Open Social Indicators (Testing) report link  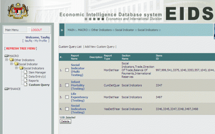78,109
